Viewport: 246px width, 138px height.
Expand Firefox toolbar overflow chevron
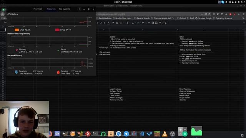238,14
